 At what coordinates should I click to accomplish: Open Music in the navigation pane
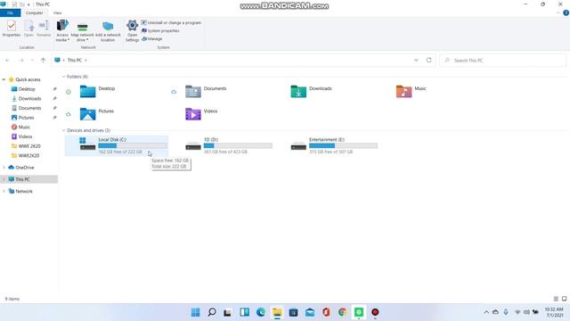tap(24, 127)
